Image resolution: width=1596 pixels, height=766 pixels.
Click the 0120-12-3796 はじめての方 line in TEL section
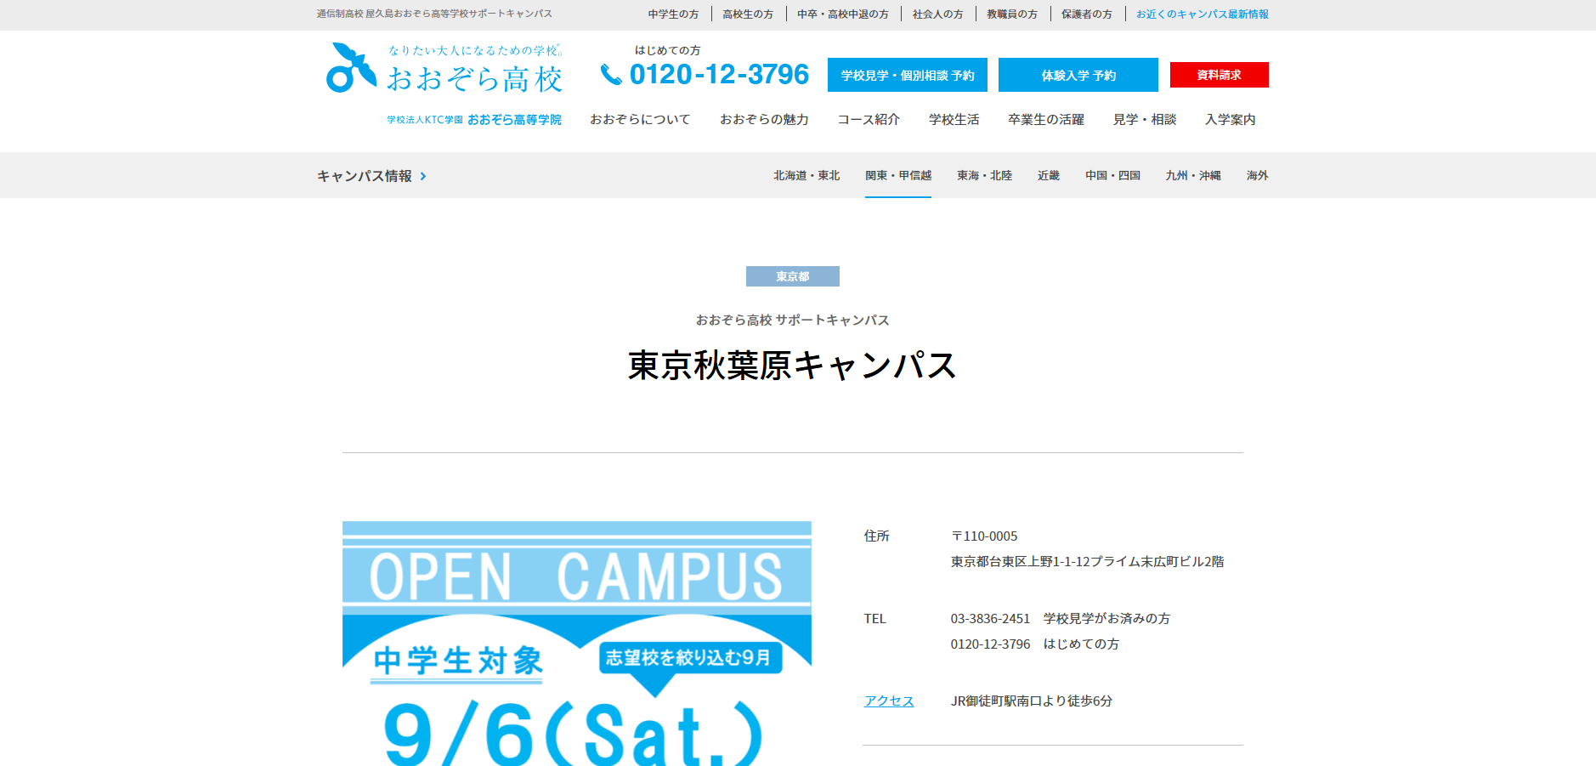coord(1035,644)
